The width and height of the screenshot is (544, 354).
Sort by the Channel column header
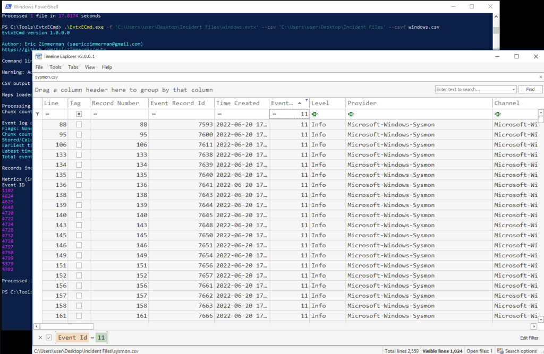pyautogui.click(x=515, y=103)
